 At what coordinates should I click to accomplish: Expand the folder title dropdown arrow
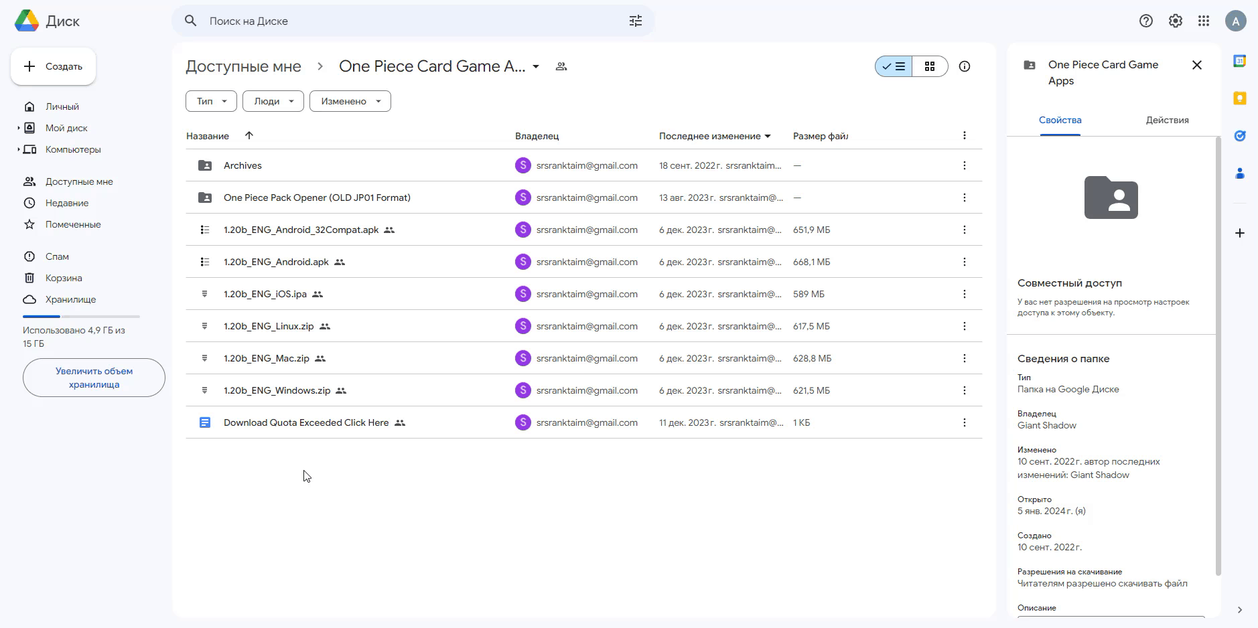pos(536,67)
